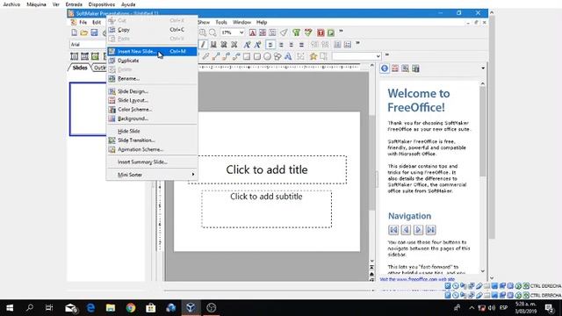Go to the sidebar's last page
This screenshot has height=316, width=562.
click(x=431, y=230)
